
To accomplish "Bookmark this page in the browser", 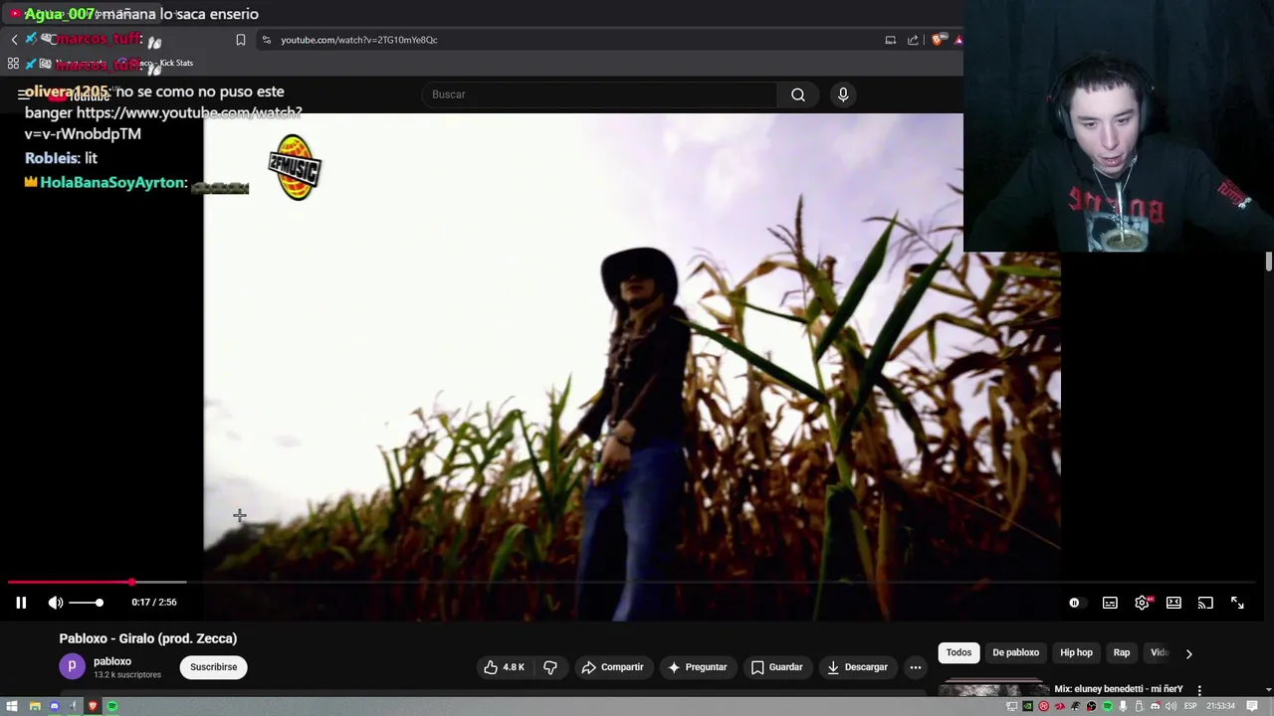I will tap(241, 40).
